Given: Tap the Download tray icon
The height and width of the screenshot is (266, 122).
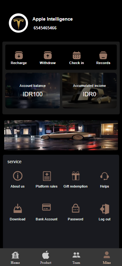Looking at the screenshot, I should point(18,208).
